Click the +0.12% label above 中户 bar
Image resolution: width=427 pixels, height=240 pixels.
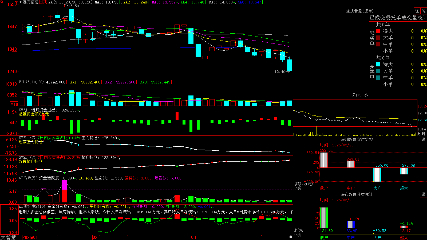(x=353, y=219)
